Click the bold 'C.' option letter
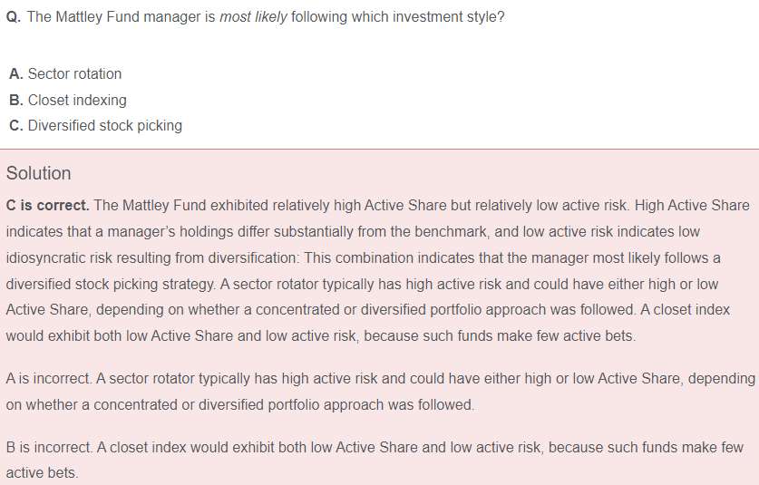The image size is (759, 485). point(16,126)
